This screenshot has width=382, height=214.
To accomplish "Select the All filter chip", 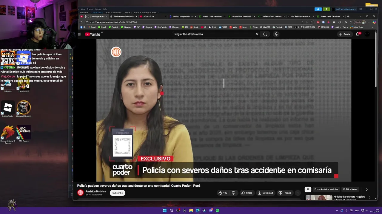I will (308, 189).
